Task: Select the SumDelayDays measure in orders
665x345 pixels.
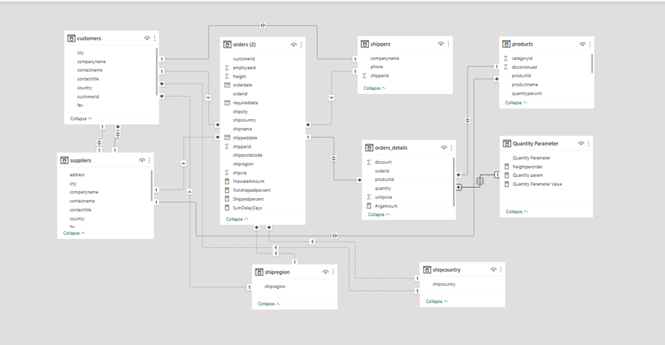Action: coord(247,208)
